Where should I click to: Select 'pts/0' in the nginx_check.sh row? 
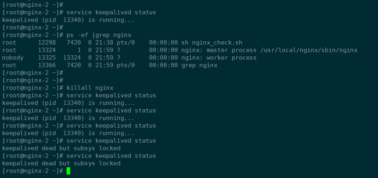126,43
